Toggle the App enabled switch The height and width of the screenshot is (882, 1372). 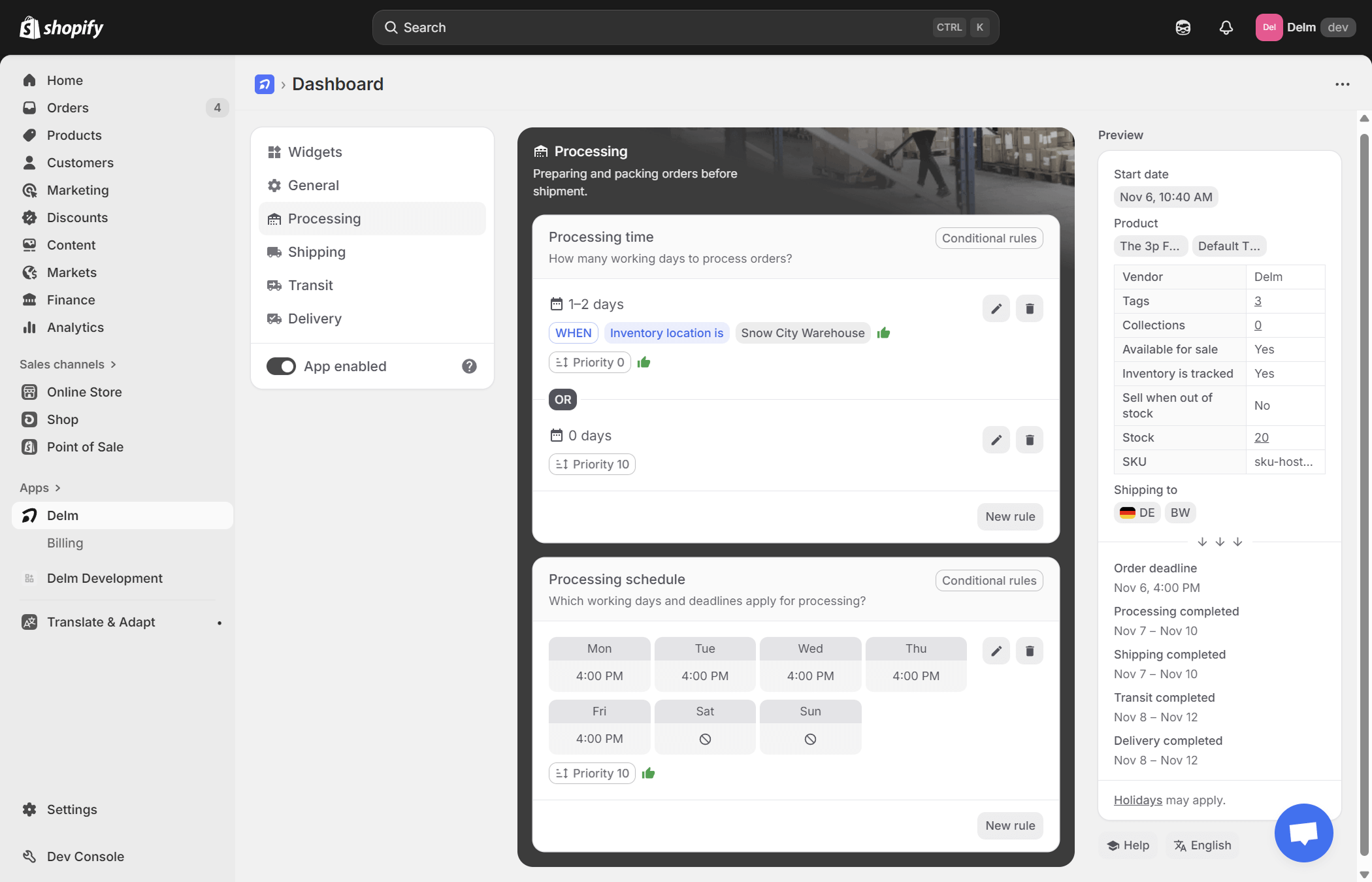click(x=281, y=367)
